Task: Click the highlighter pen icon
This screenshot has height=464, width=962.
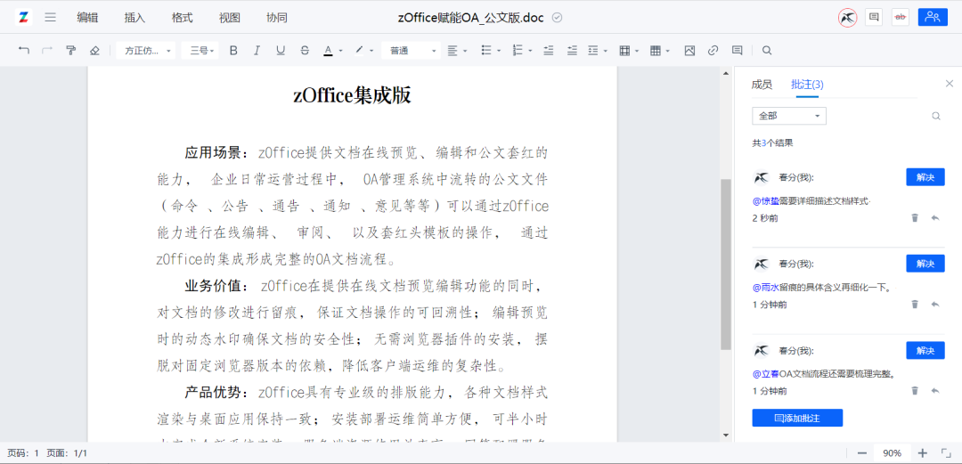Action: click(x=360, y=51)
